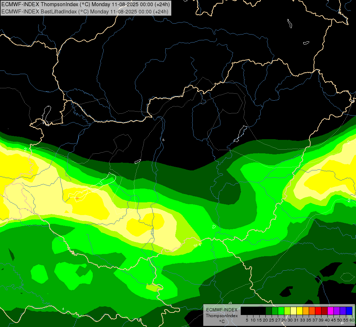
Task: Select the blue 55-60 legend swatch
Action: coord(349,311)
